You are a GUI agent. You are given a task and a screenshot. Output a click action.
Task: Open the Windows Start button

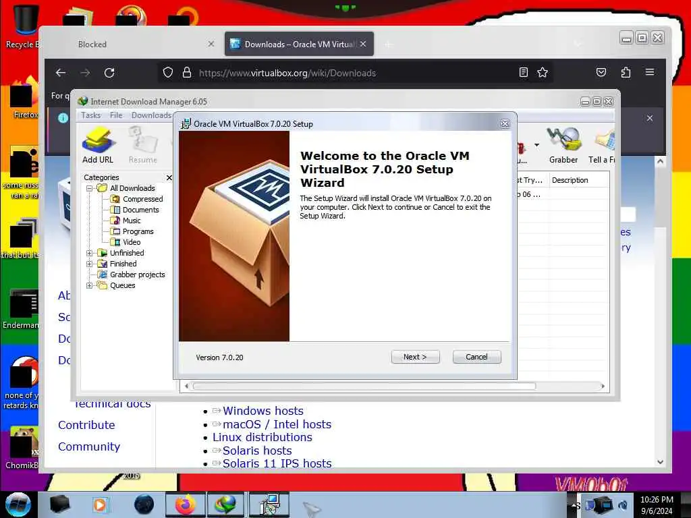click(18, 505)
